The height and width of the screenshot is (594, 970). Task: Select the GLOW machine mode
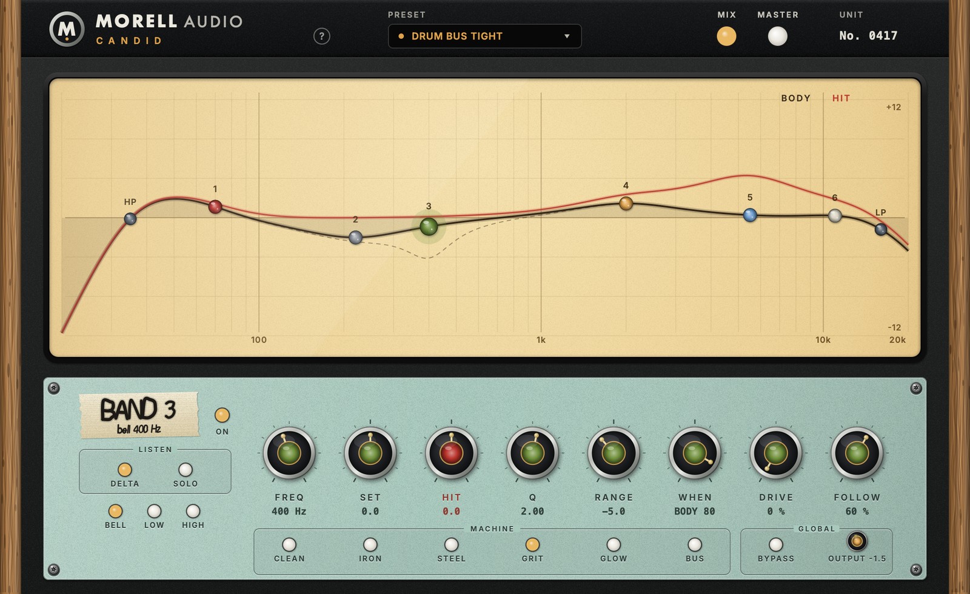coord(614,544)
